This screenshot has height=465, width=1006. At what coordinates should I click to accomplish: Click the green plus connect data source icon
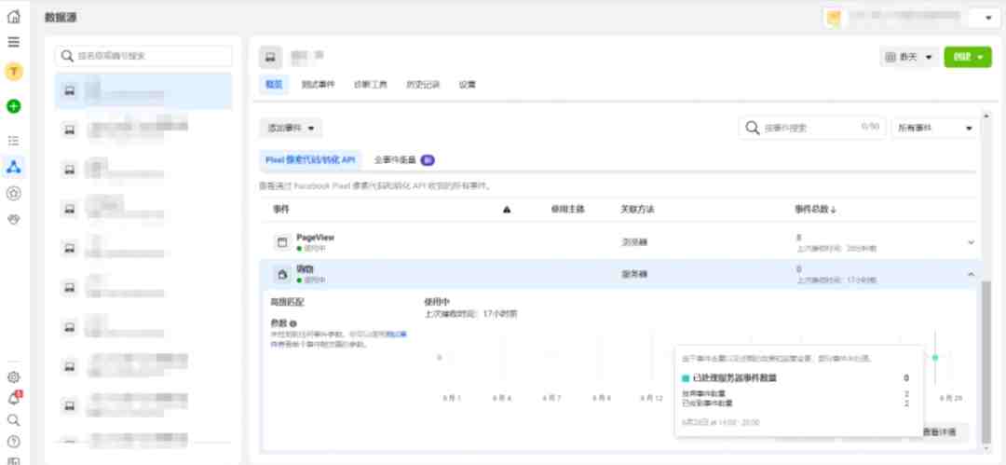pos(13,106)
